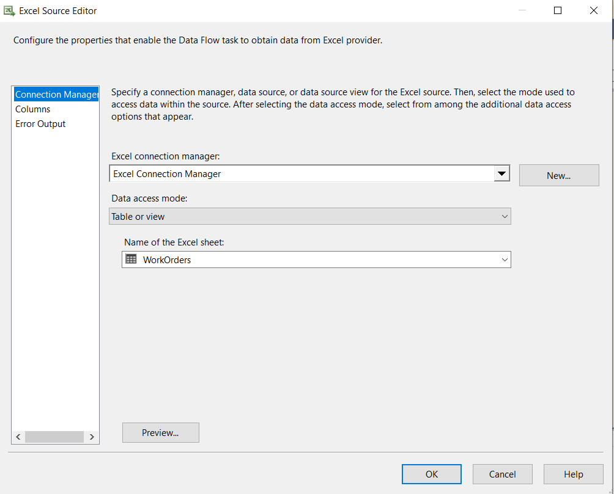The height and width of the screenshot is (494, 614).
Task: Click the left scroll arrow under page list
Action: click(18, 437)
